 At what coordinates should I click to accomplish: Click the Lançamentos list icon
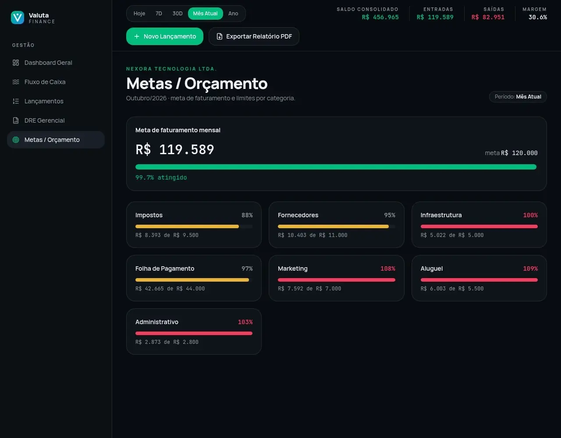pyautogui.click(x=16, y=101)
